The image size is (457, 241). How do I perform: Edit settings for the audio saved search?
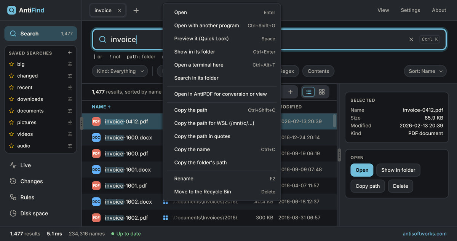click(70, 146)
